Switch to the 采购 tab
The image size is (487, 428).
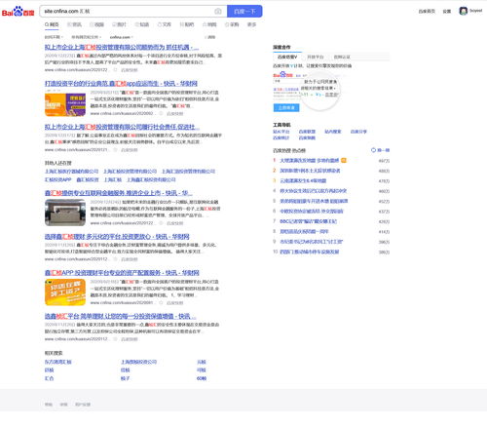(232, 24)
